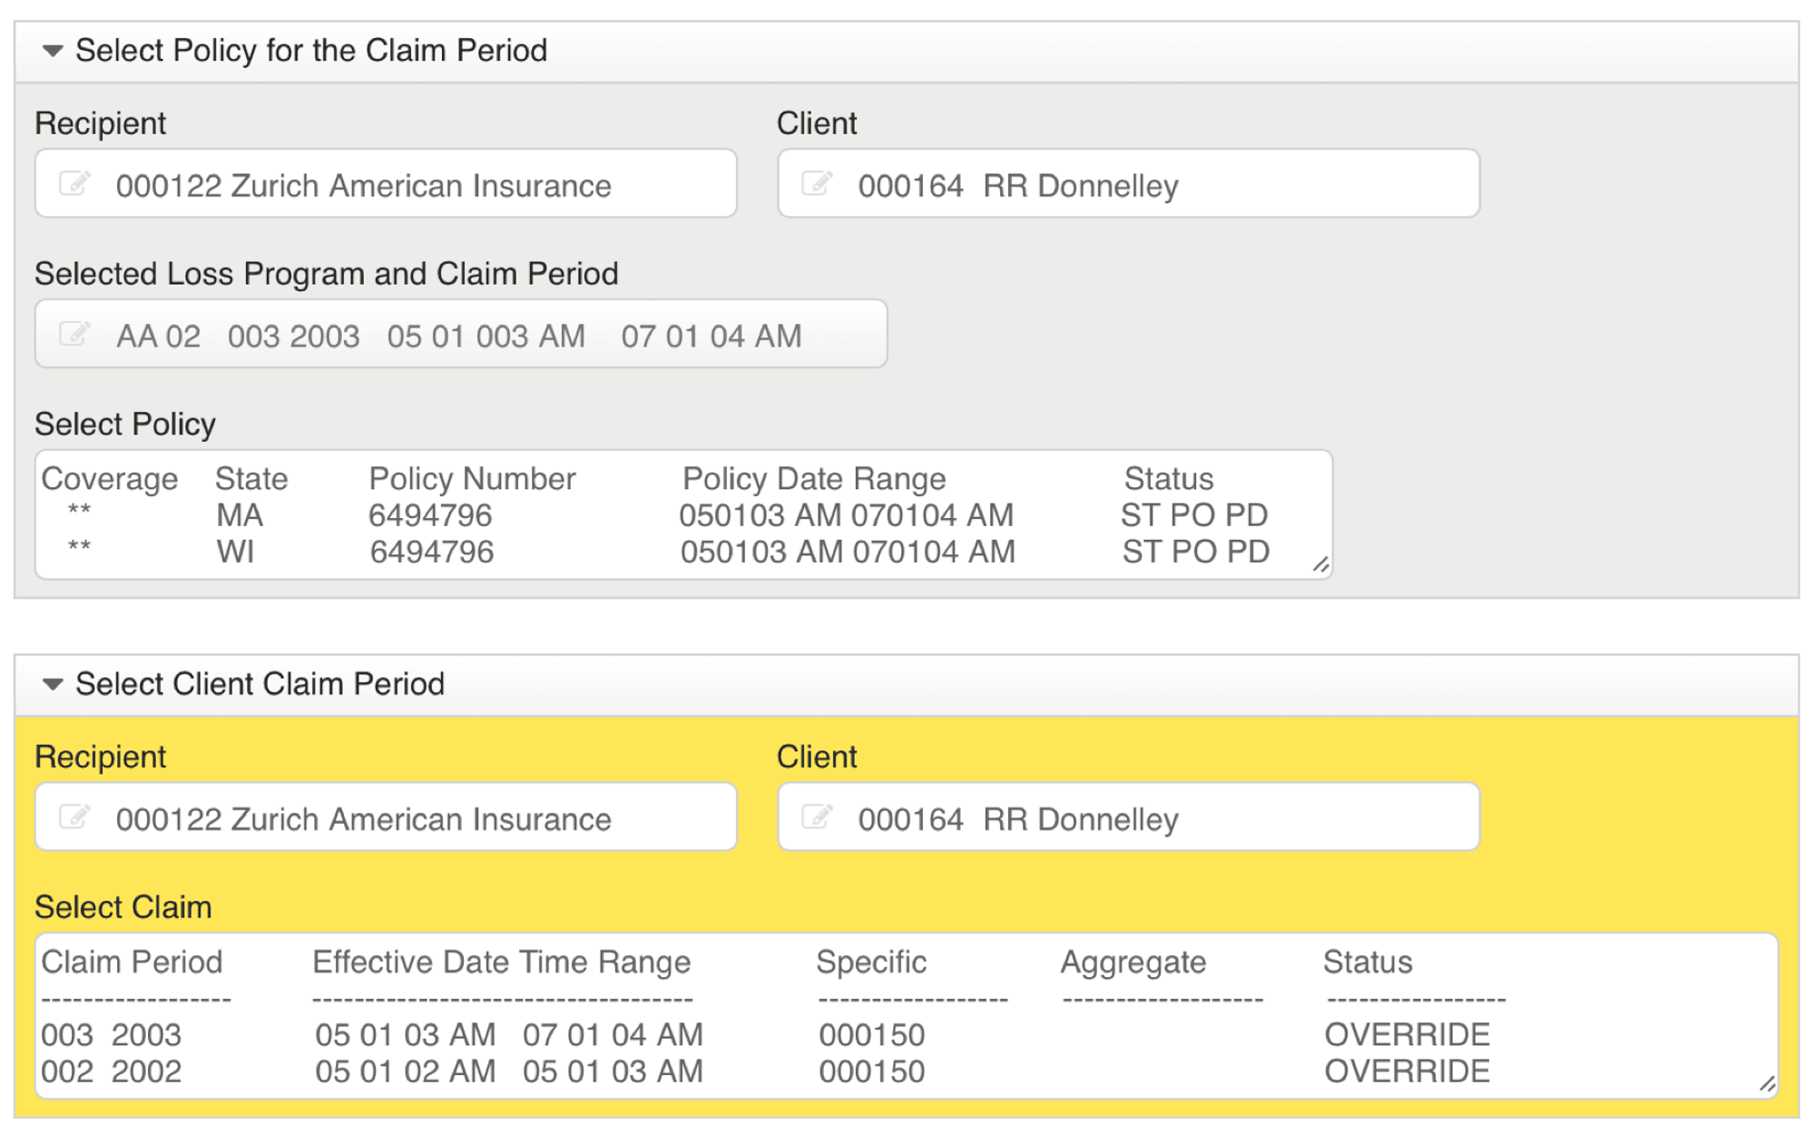The image size is (1815, 1134).
Task: Collapse Select Client Claim Period section
Action: (x=53, y=684)
